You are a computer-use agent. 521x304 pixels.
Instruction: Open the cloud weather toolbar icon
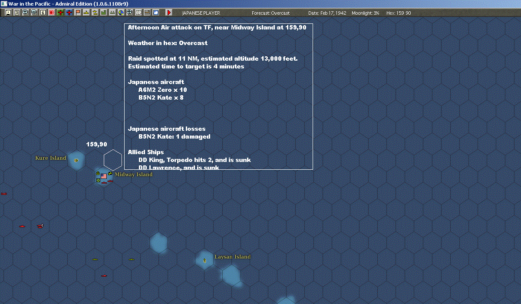[155, 13]
